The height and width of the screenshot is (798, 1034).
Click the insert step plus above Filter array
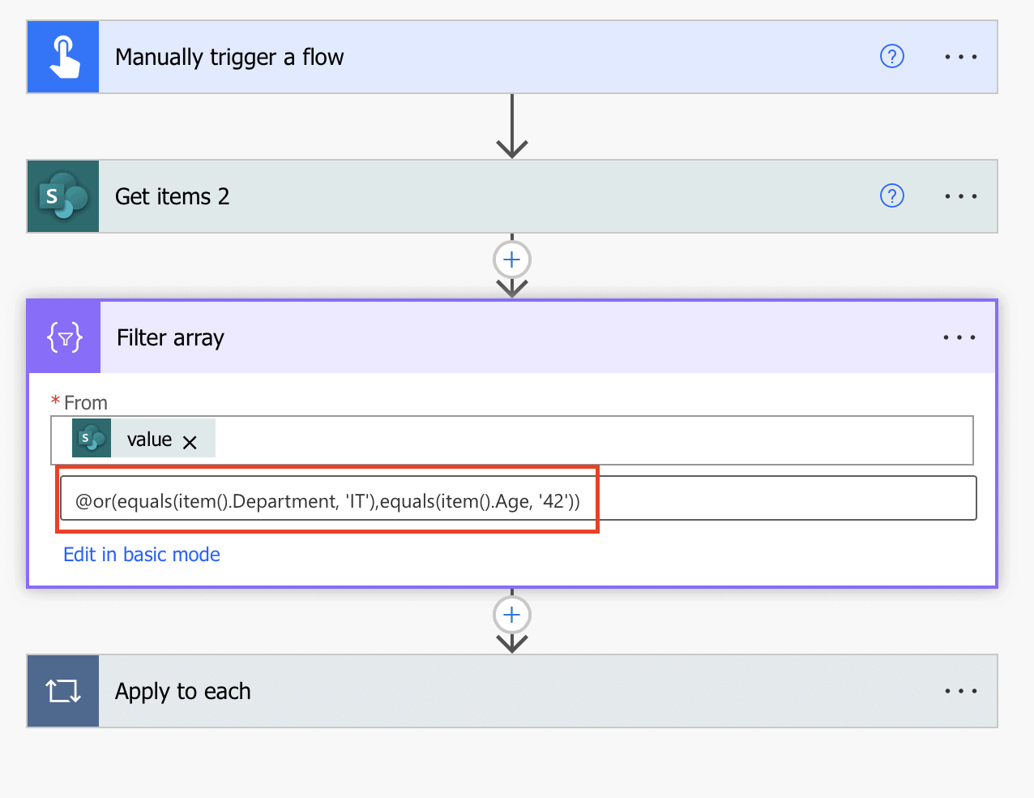point(511,260)
